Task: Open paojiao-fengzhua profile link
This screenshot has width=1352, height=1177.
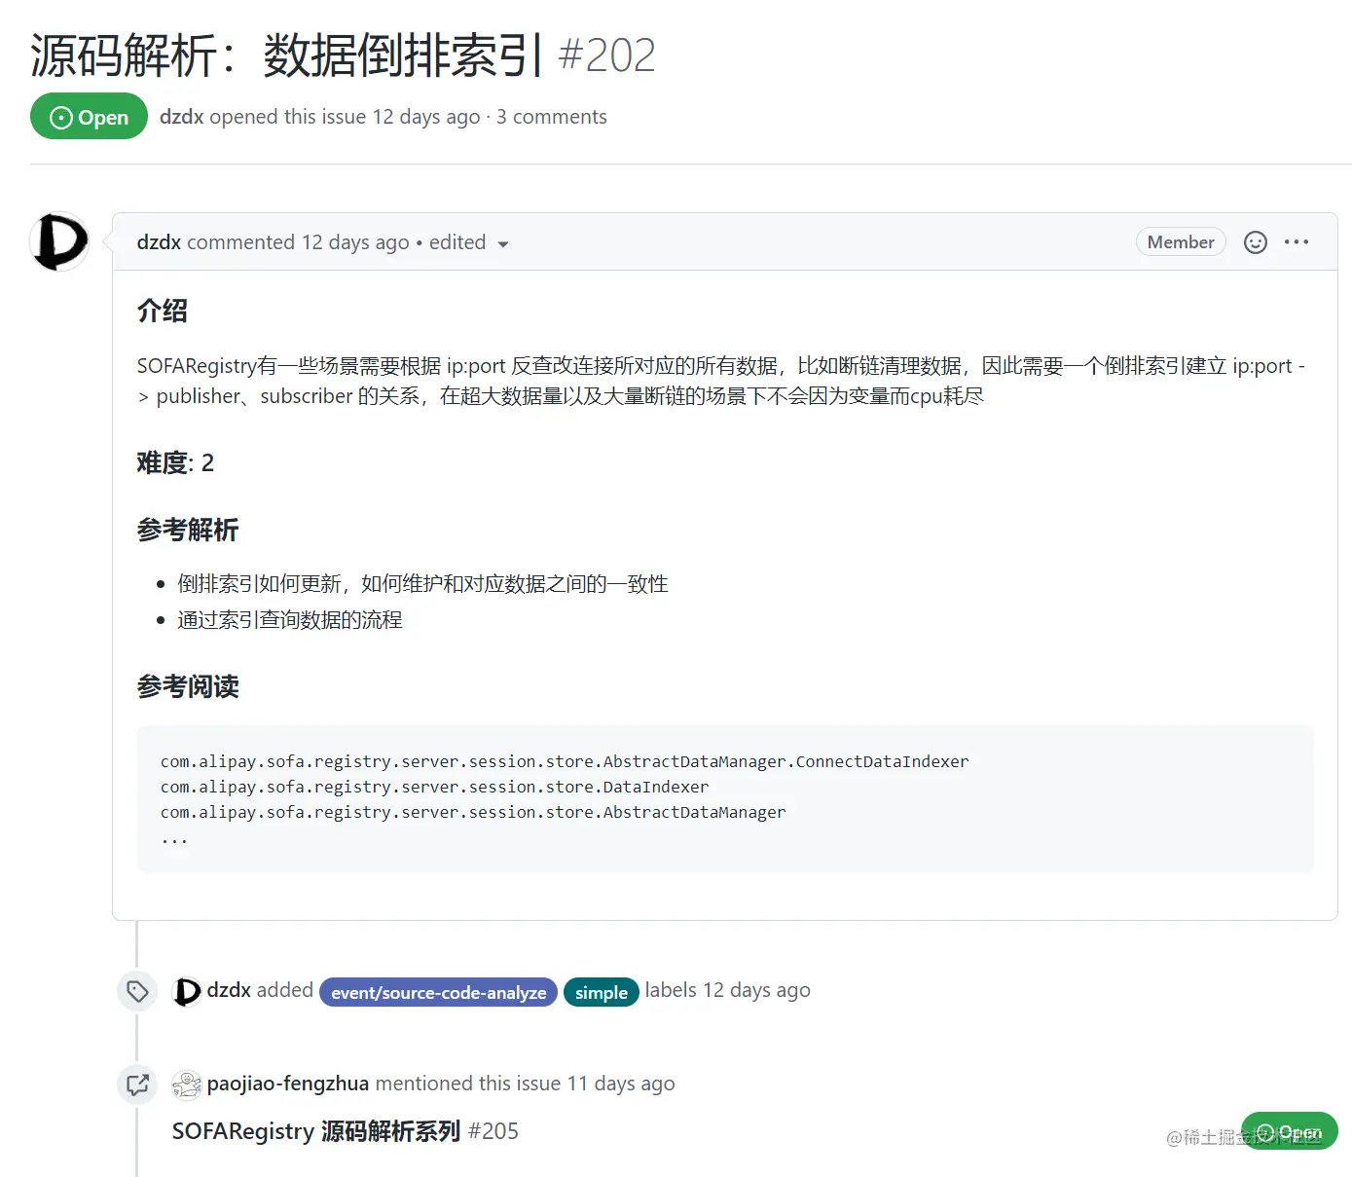Action: click(288, 1084)
